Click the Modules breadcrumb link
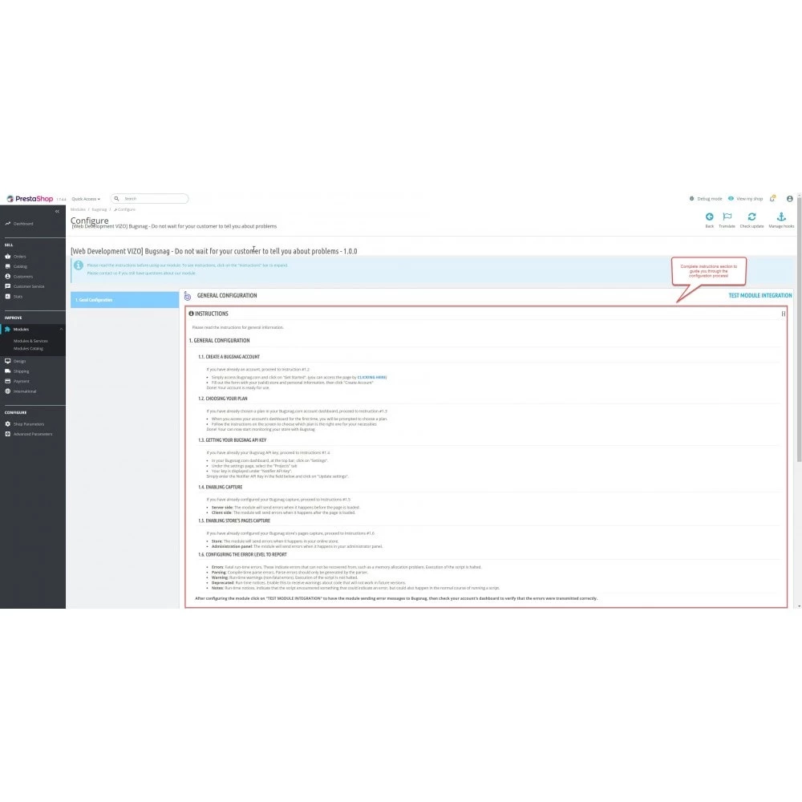 pyautogui.click(x=78, y=209)
